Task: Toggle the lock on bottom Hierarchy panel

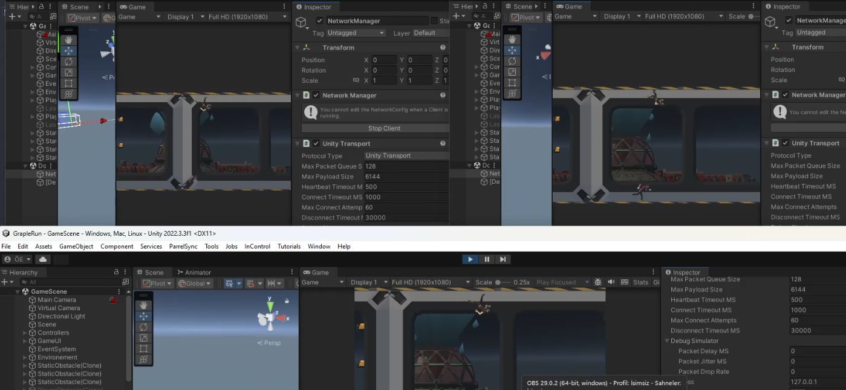Action: click(117, 272)
